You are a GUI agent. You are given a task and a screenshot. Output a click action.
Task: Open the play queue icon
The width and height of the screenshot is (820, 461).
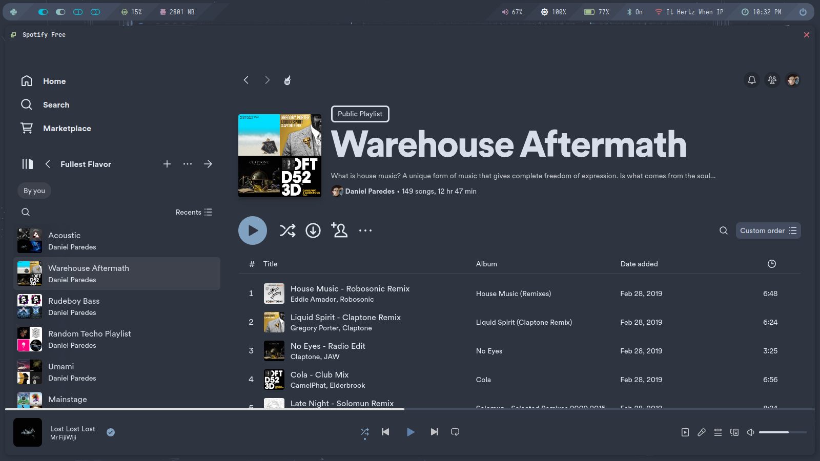coord(717,432)
